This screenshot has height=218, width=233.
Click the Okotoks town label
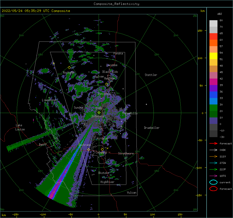104,173
